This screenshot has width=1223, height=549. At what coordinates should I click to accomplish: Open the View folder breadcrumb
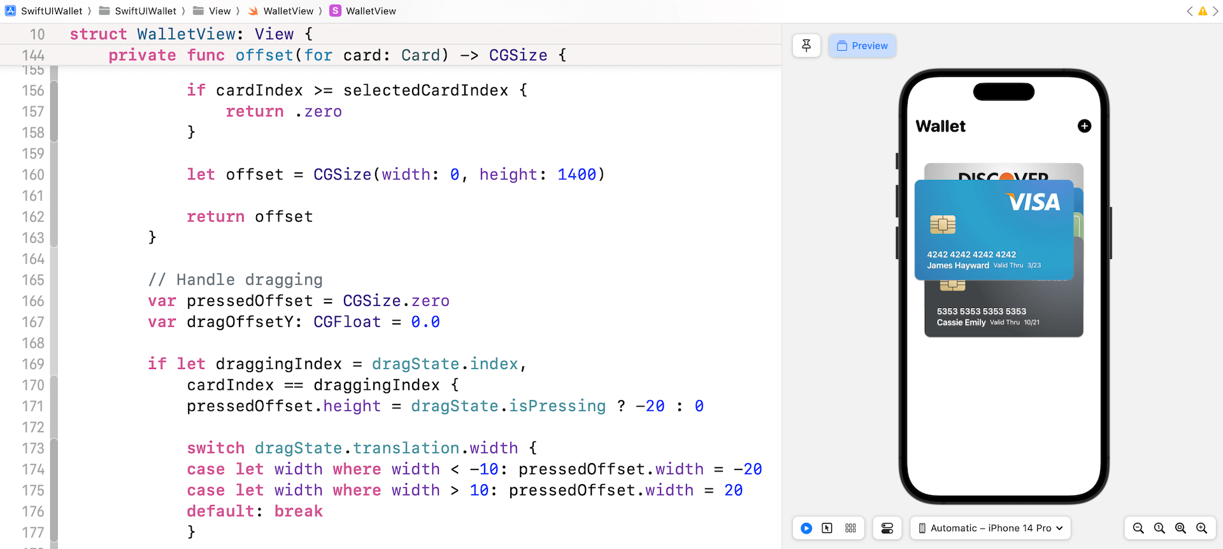point(212,11)
